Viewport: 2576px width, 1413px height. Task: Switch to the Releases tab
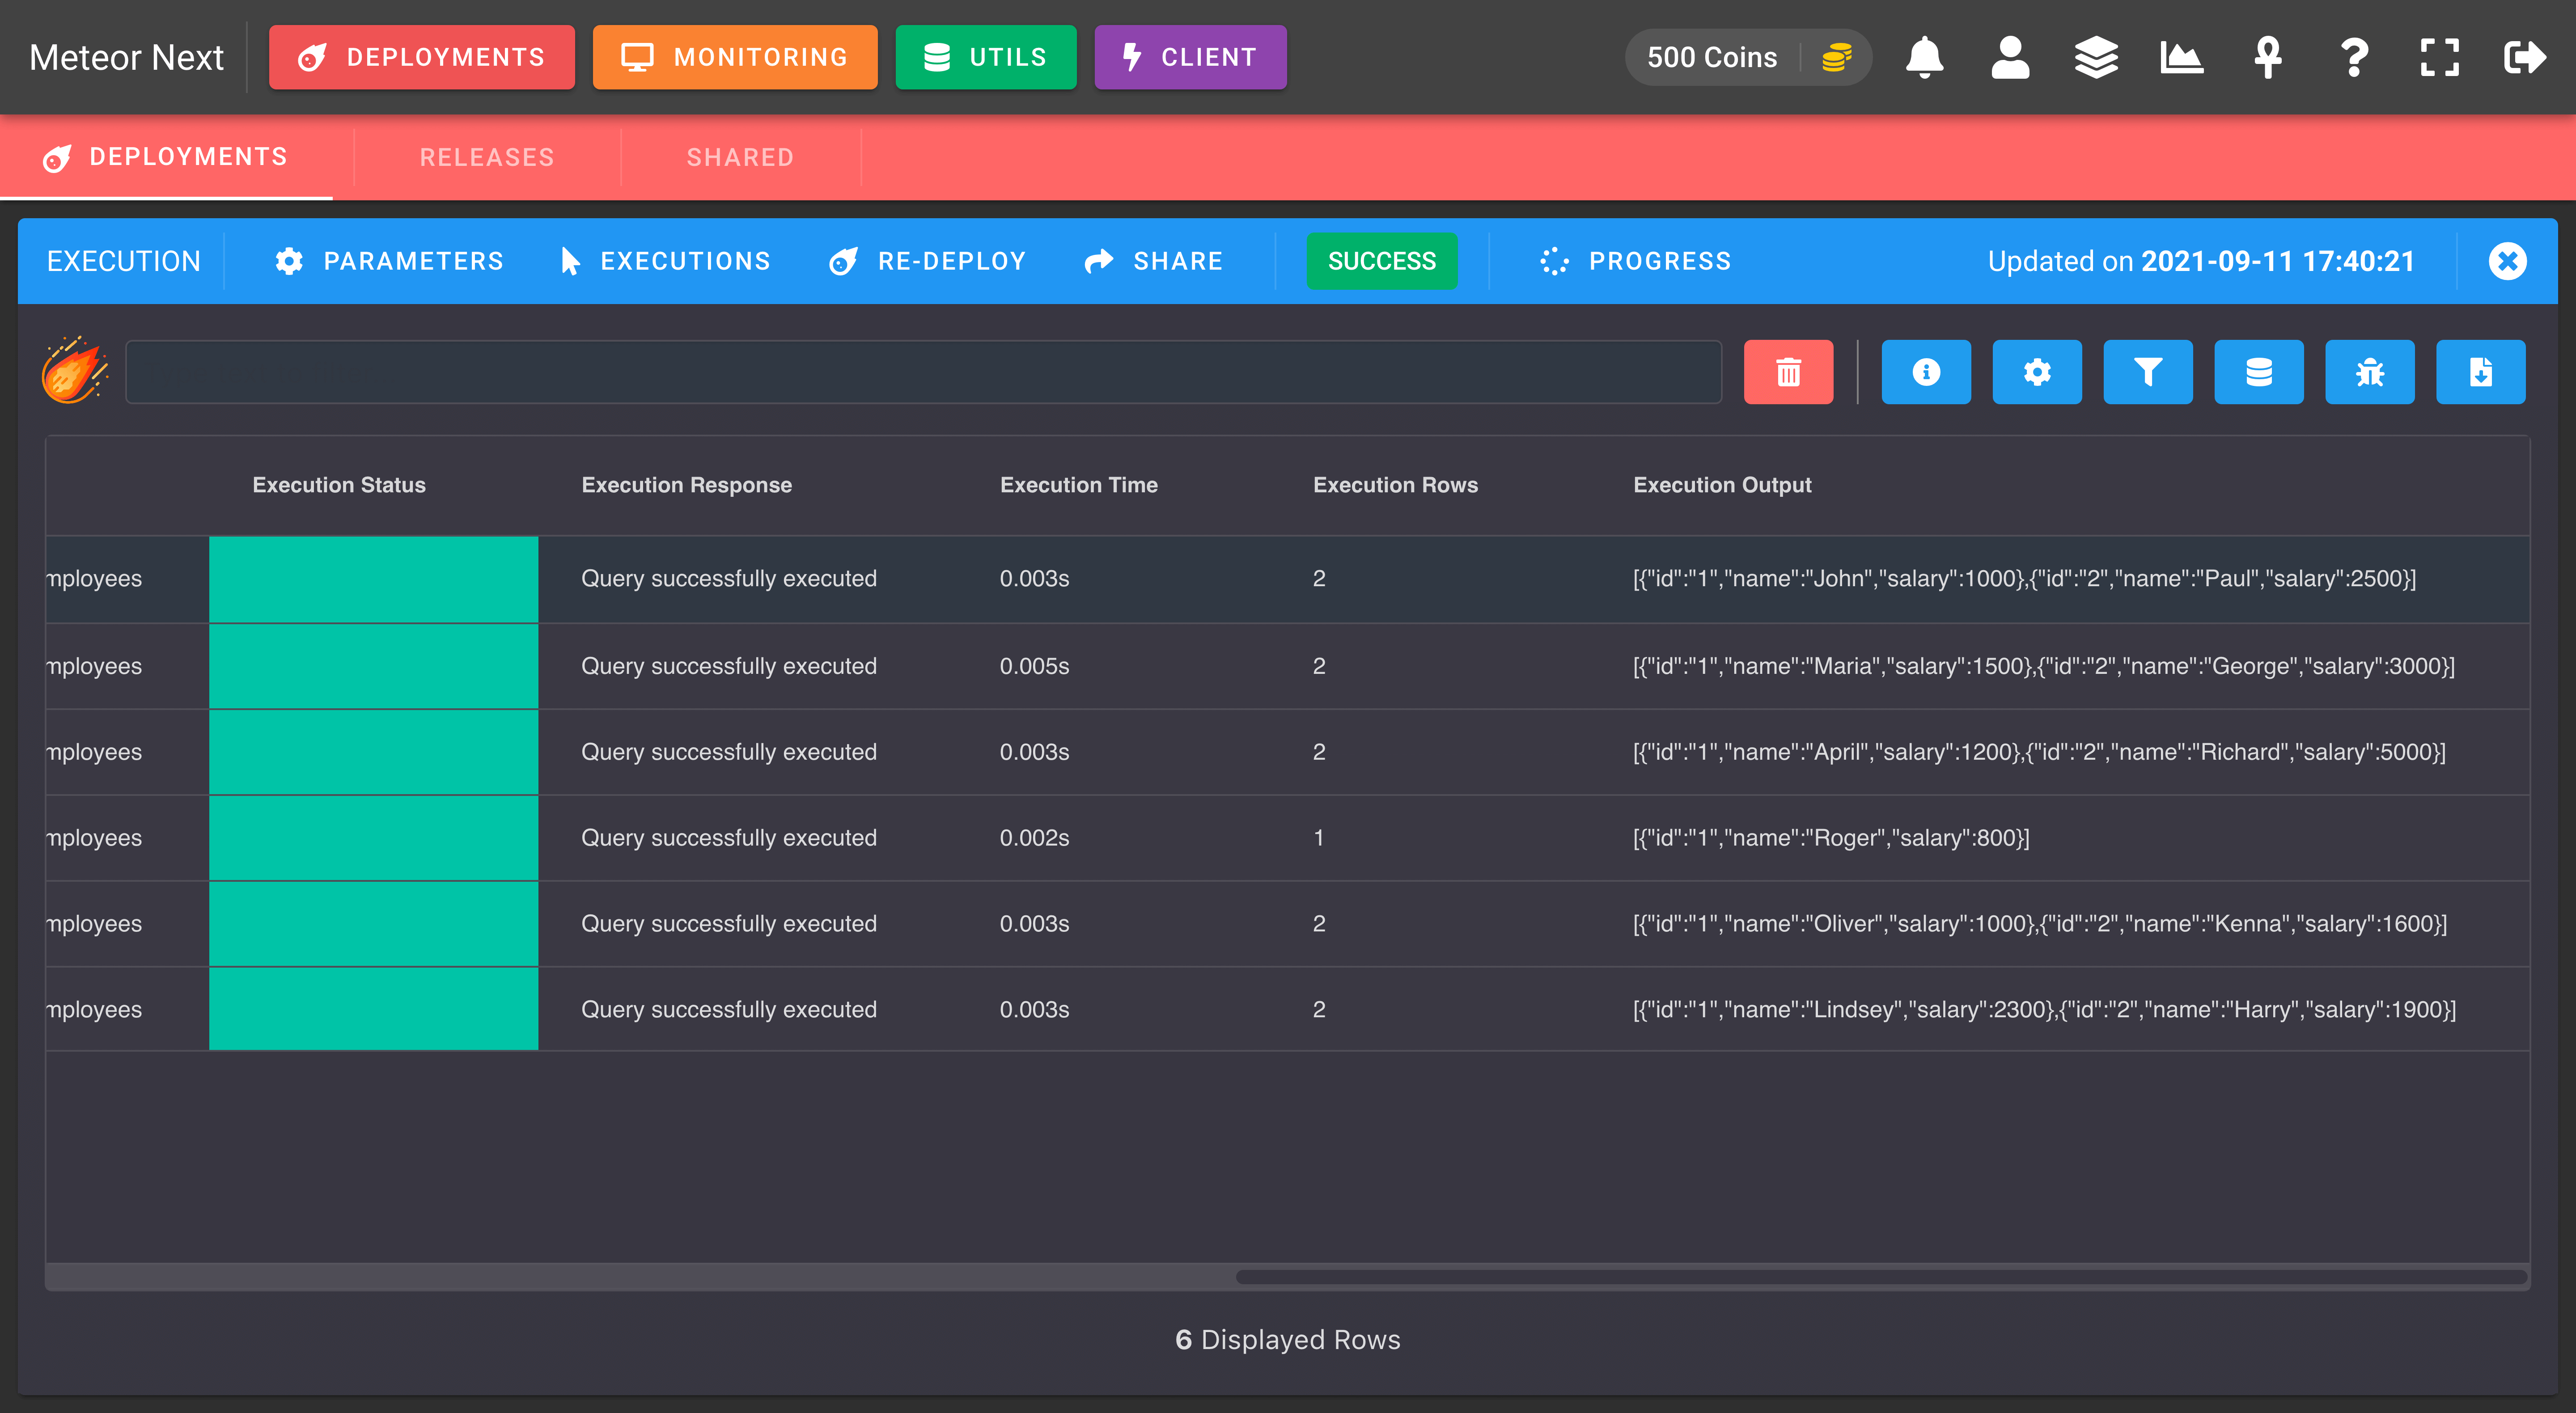coord(487,157)
